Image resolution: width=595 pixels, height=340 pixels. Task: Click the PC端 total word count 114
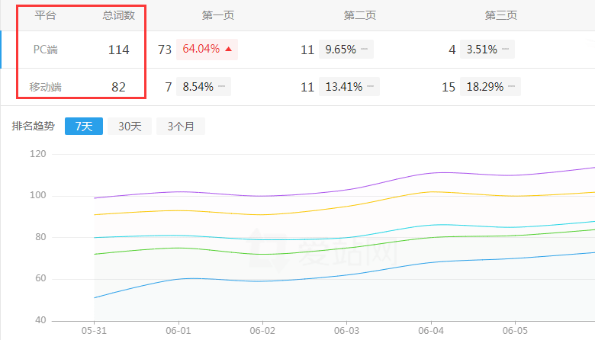tap(118, 50)
